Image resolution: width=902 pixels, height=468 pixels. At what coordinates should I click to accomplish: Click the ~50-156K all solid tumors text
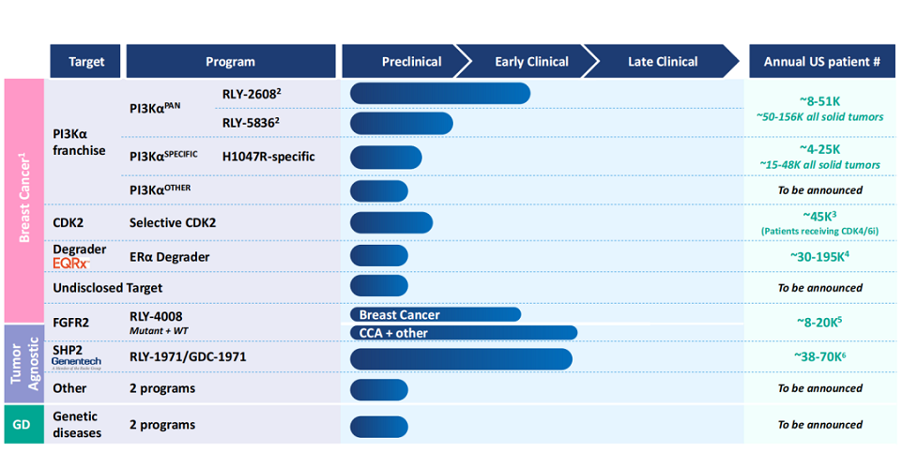[x=819, y=116]
